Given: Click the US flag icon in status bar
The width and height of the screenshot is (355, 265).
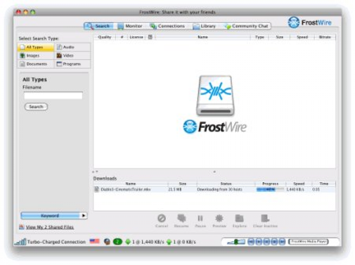Looking at the screenshot, I should (x=94, y=241).
